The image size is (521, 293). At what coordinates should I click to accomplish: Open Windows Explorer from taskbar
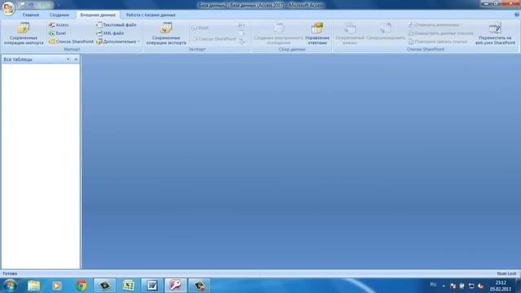coord(33,286)
